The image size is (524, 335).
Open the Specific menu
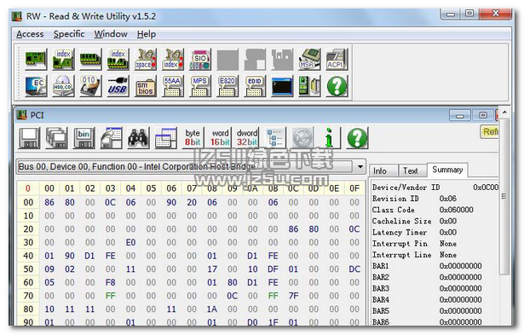click(69, 34)
